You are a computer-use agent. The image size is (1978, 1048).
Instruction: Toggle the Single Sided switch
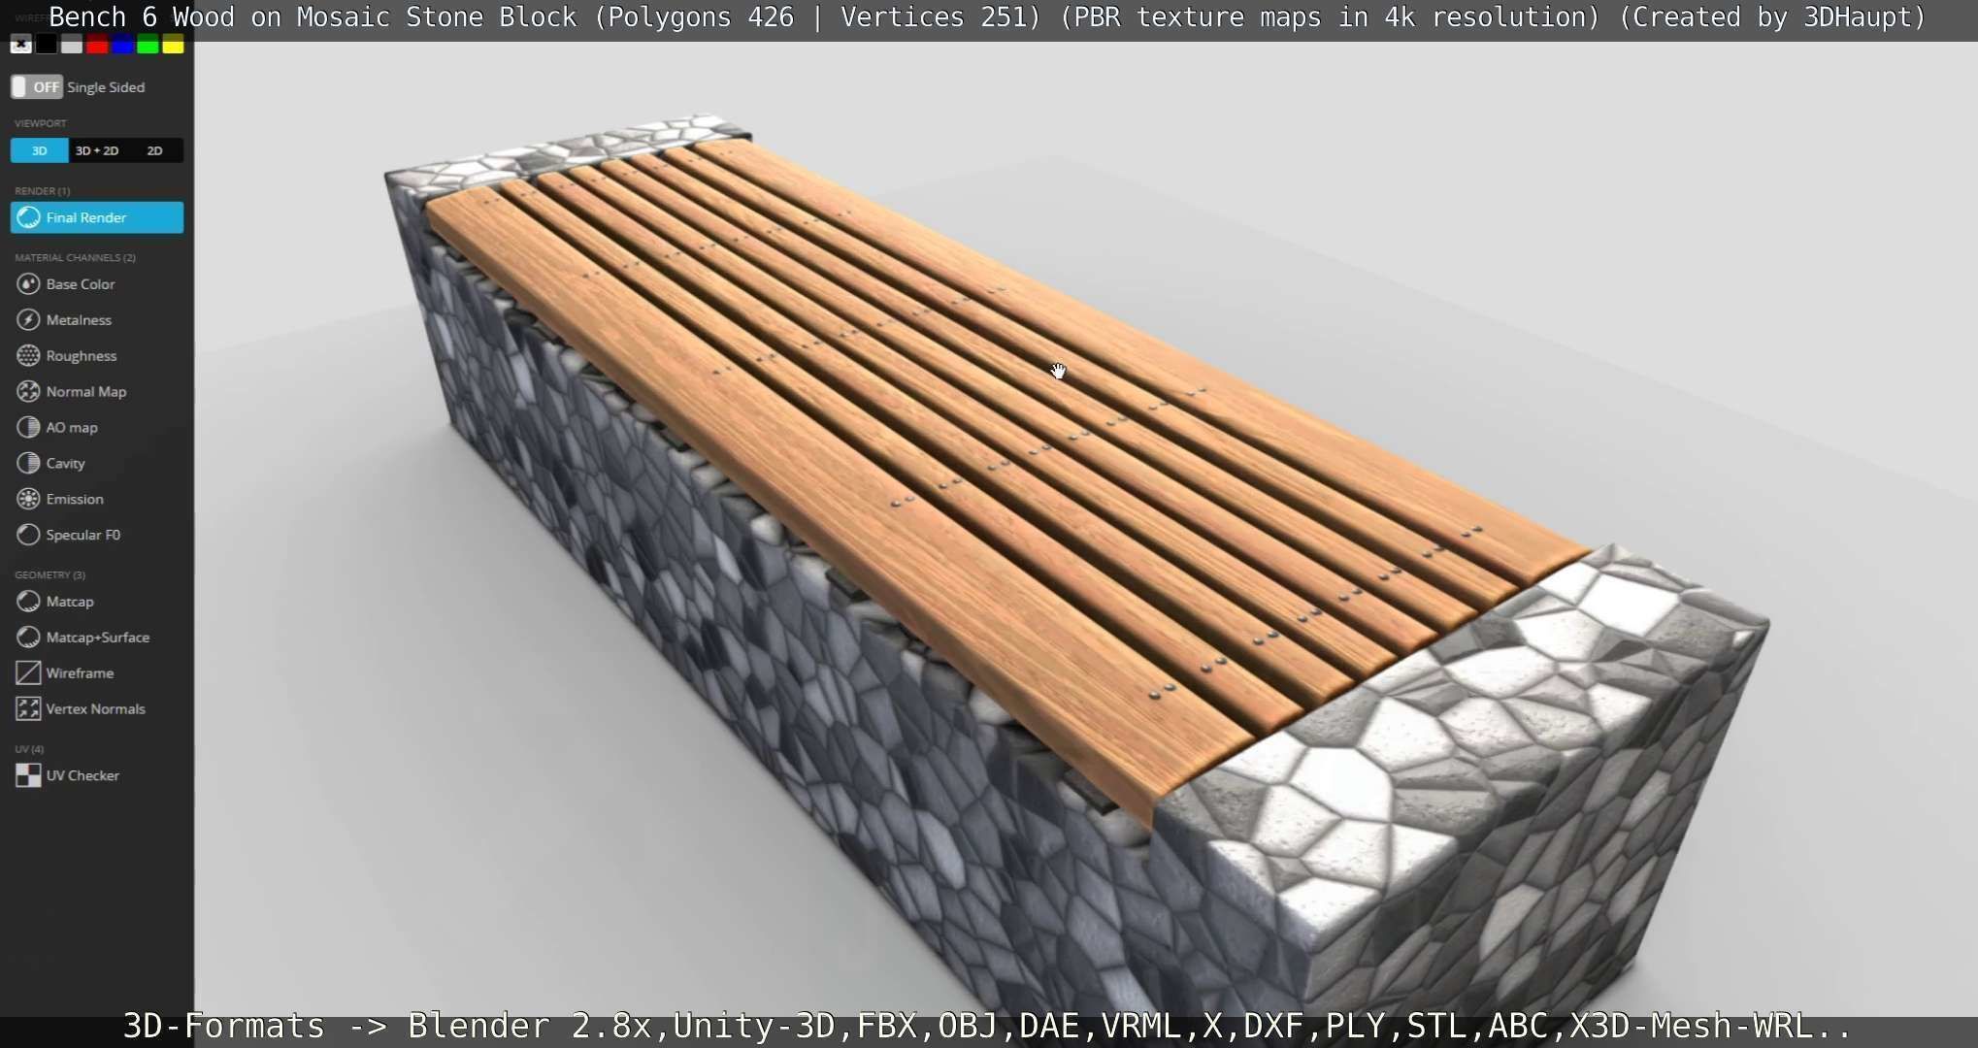click(x=37, y=87)
